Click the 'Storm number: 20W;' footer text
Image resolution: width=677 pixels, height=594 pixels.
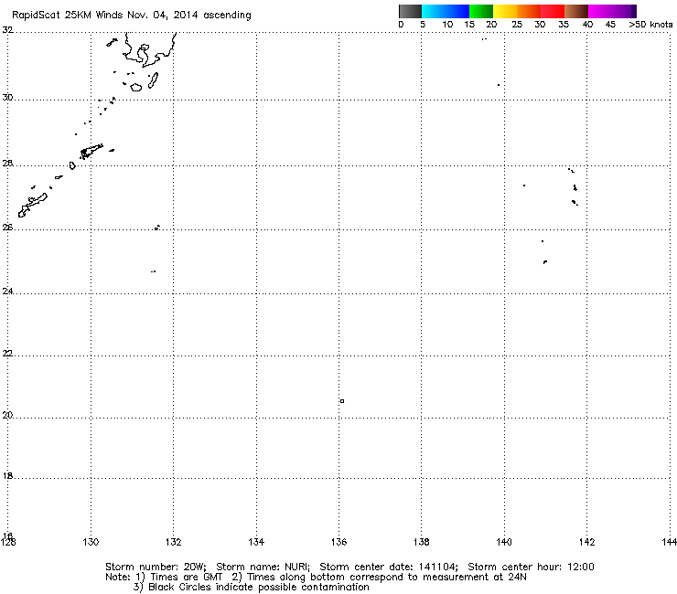coord(156,567)
